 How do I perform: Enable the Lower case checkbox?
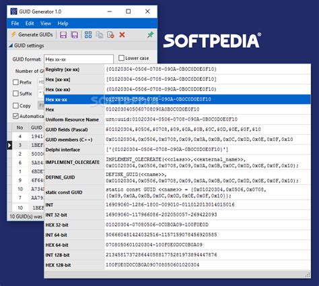[121, 58]
